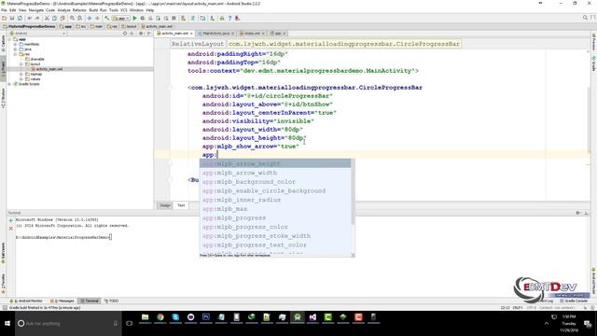This screenshot has height=336, width=597.
Task: Open the VCS menu
Action: (124, 10)
